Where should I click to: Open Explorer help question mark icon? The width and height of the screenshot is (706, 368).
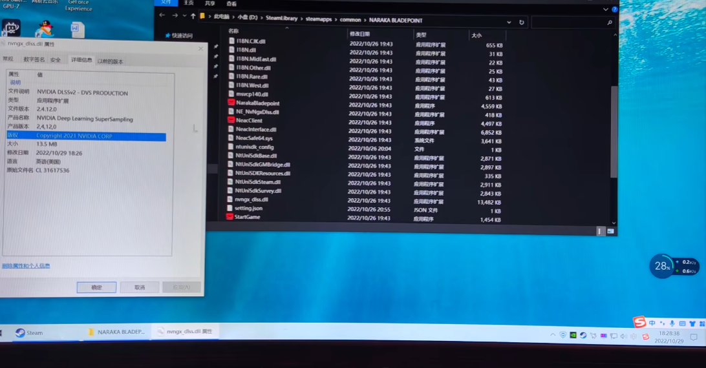point(615,9)
